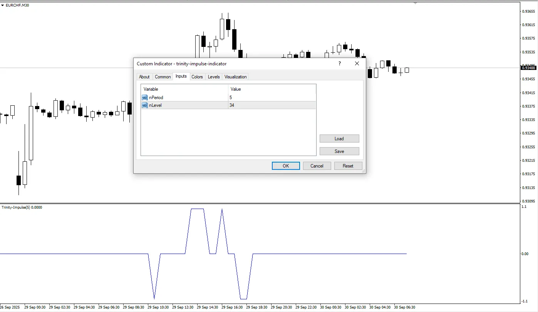Reset the inputs to defaults
This screenshot has height=312, width=538.
point(348,166)
